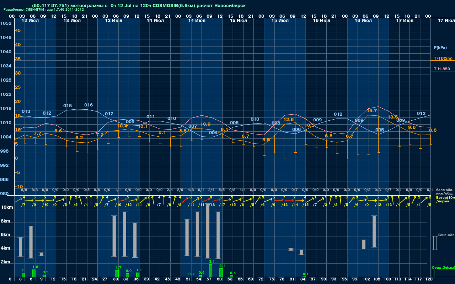Image resolution: width=455 pixels, height=284 pixels.
Task: Click the 6/8 cloud cover value
Action: tap(24, 190)
